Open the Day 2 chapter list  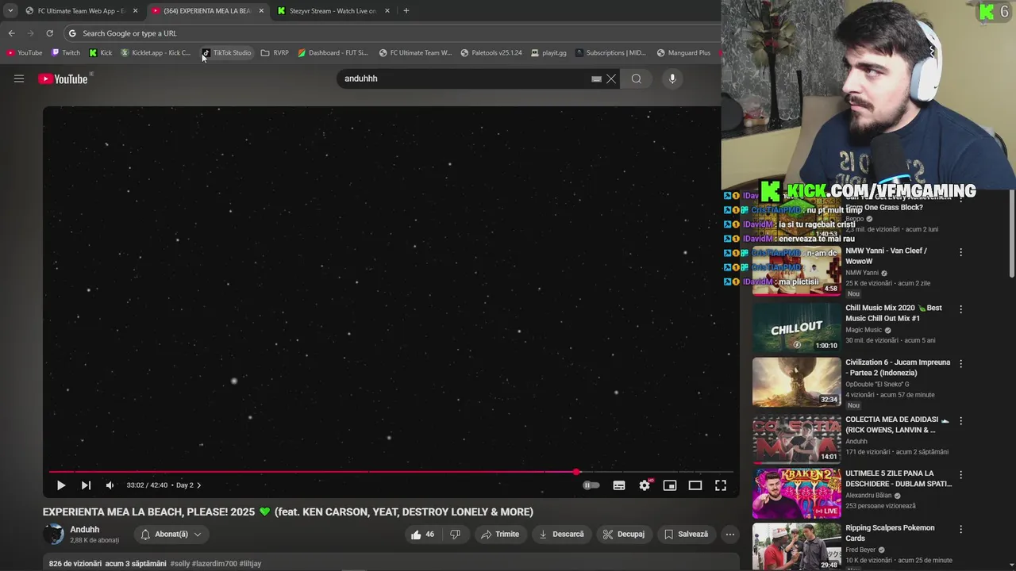pos(189,485)
